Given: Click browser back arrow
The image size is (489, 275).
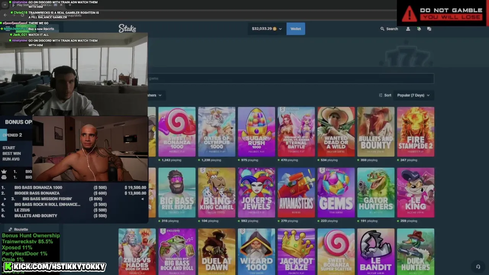Looking at the screenshot, I should click(5, 15).
